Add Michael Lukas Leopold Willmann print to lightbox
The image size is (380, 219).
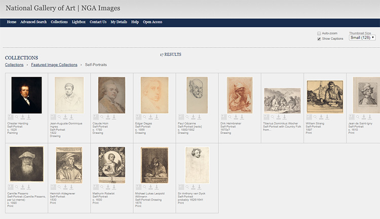click(139, 187)
